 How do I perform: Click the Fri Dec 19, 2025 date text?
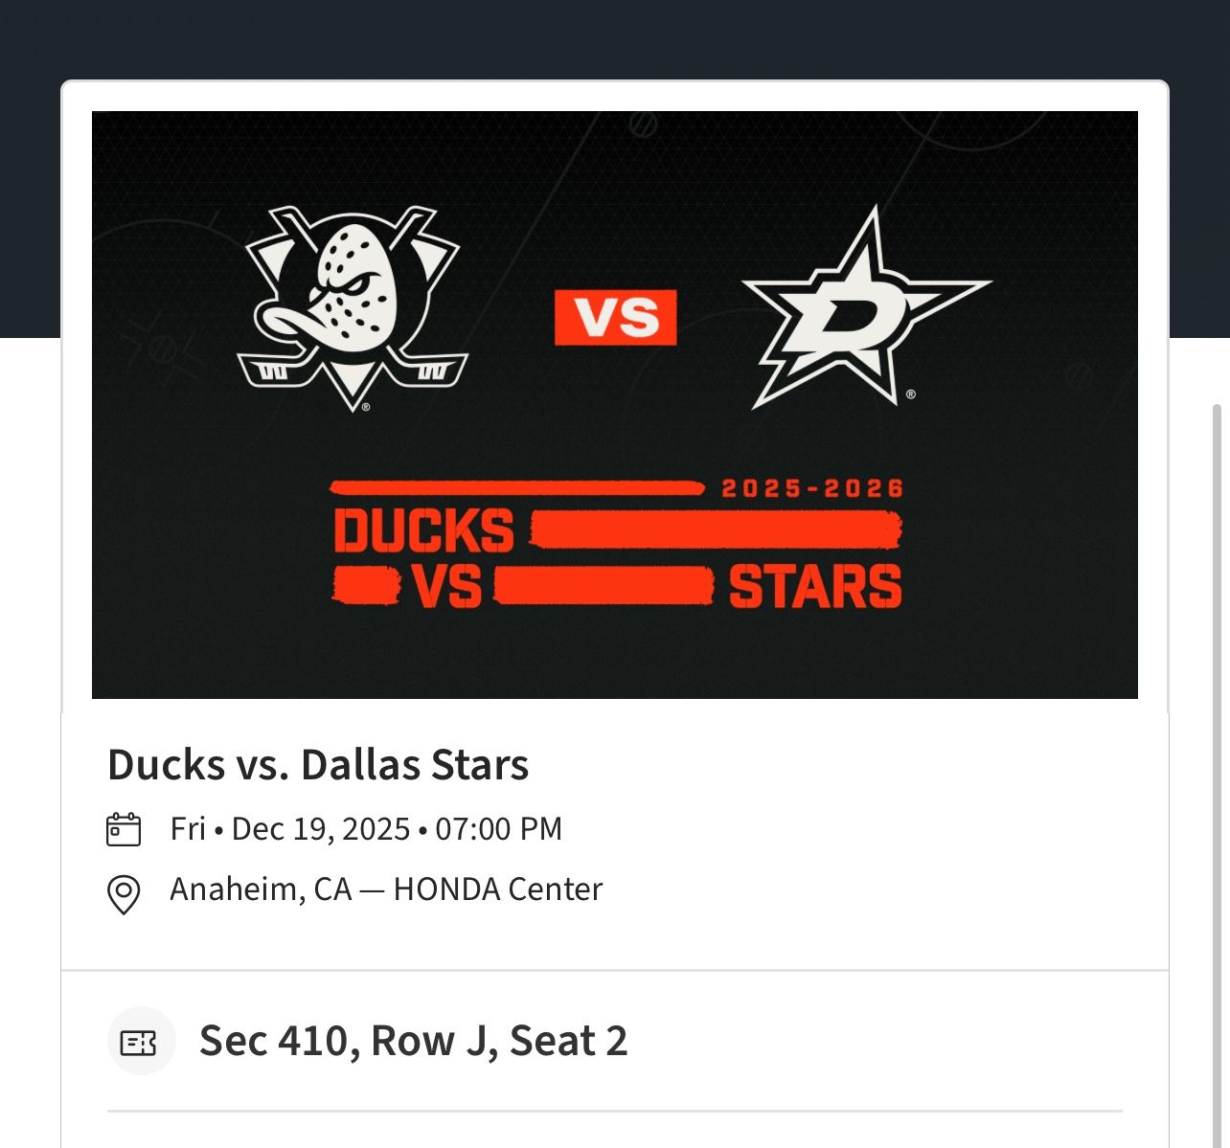pos(366,829)
